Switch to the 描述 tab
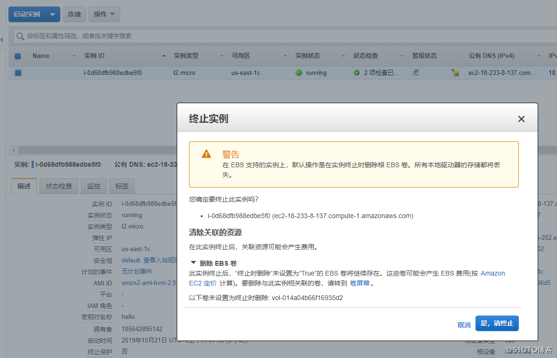The width and height of the screenshot is (557, 358). (x=24, y=186)
